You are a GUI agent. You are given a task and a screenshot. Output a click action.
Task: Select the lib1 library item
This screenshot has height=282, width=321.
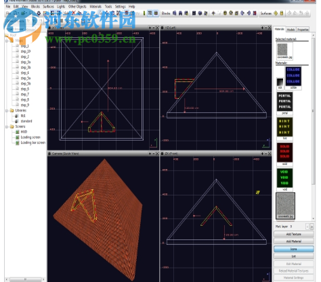[23, 116]
